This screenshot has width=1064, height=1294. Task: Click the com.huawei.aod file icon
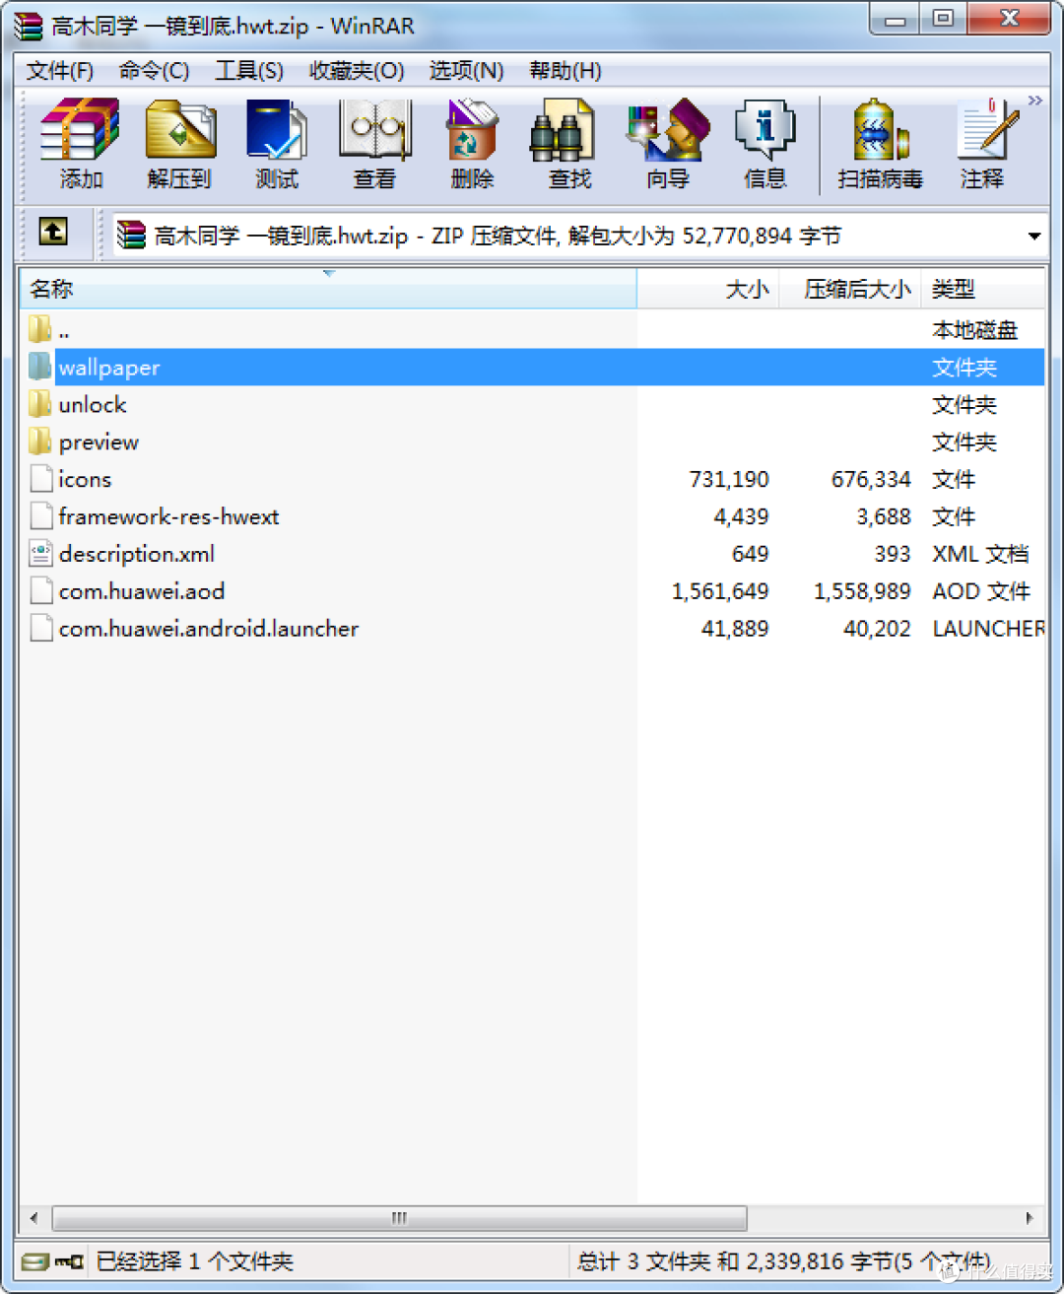[x=40, y=590]
